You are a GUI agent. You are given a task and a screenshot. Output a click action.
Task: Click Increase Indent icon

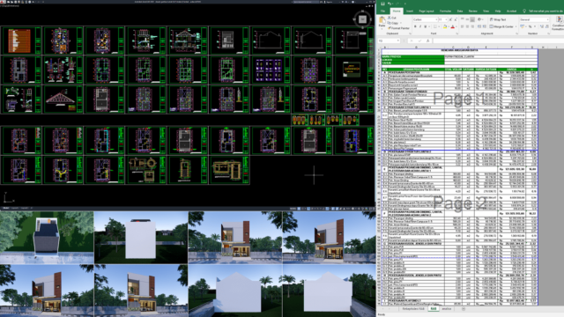point(485,26)
